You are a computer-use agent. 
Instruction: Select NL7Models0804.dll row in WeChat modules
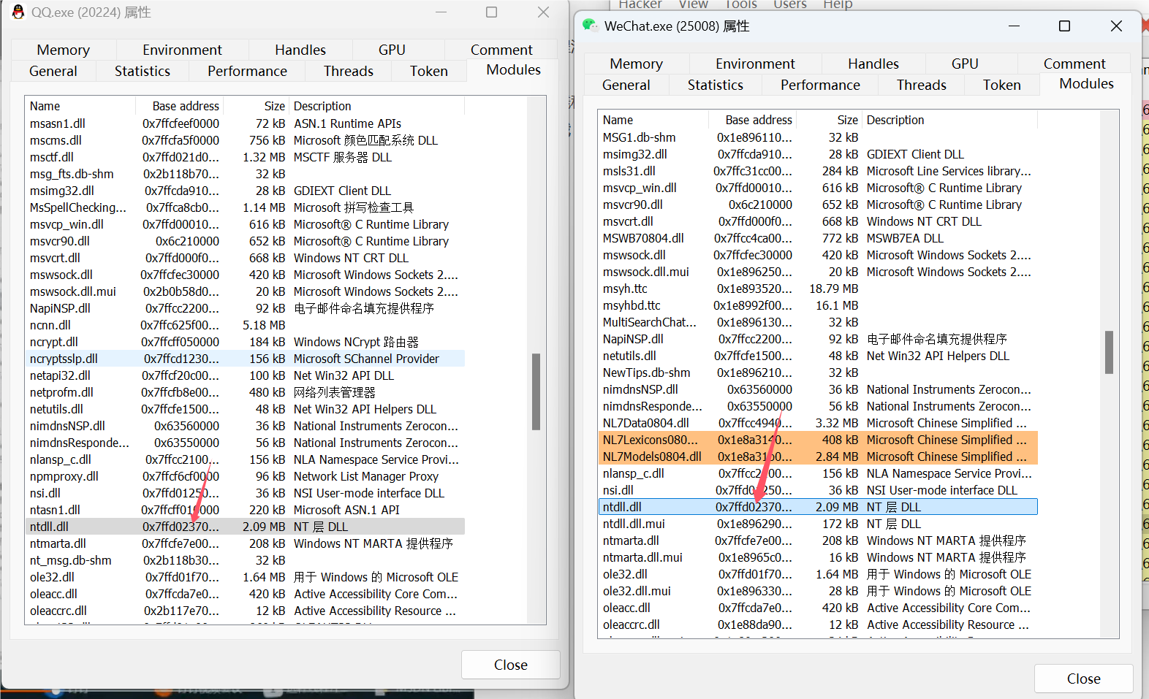[x=818, y=457]
